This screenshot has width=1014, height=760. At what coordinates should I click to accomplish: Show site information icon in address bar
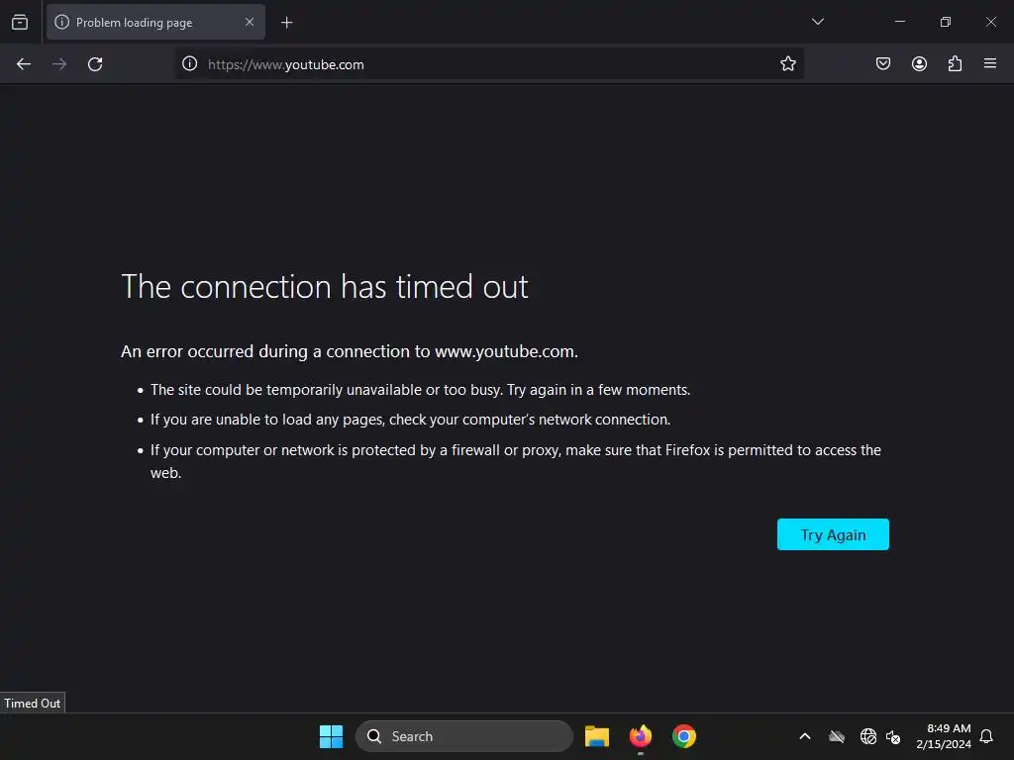189,64
